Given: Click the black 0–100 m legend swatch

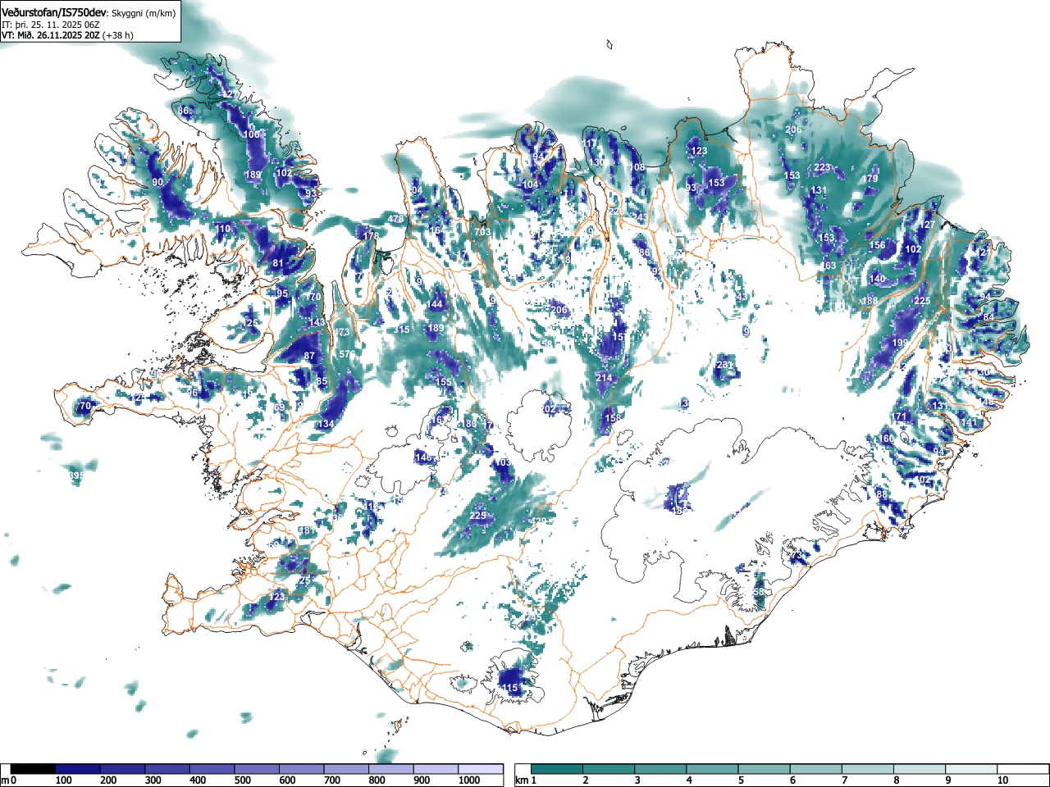Looking at the screenshot, I should coord(33,769).
